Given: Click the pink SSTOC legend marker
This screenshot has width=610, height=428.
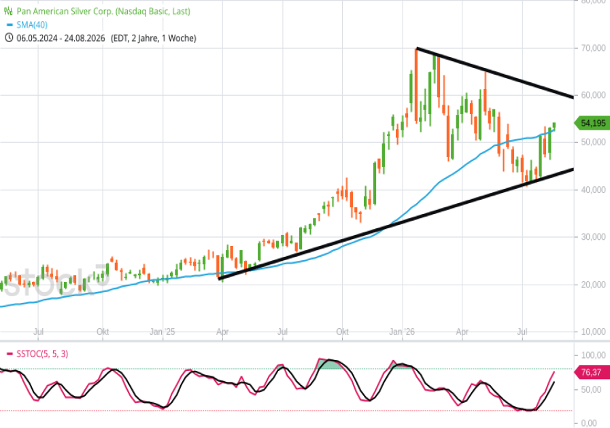Looking at the screenshot, I should pyautogui.click(x=10, y=354).
